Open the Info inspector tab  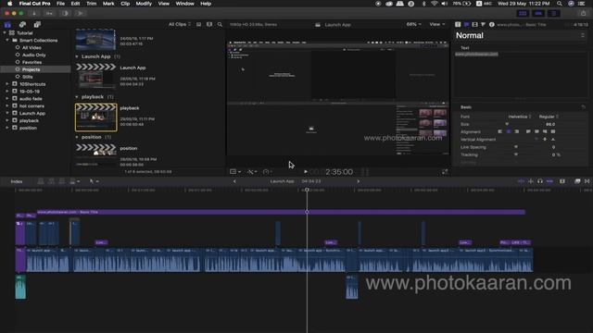pos(492,25)
